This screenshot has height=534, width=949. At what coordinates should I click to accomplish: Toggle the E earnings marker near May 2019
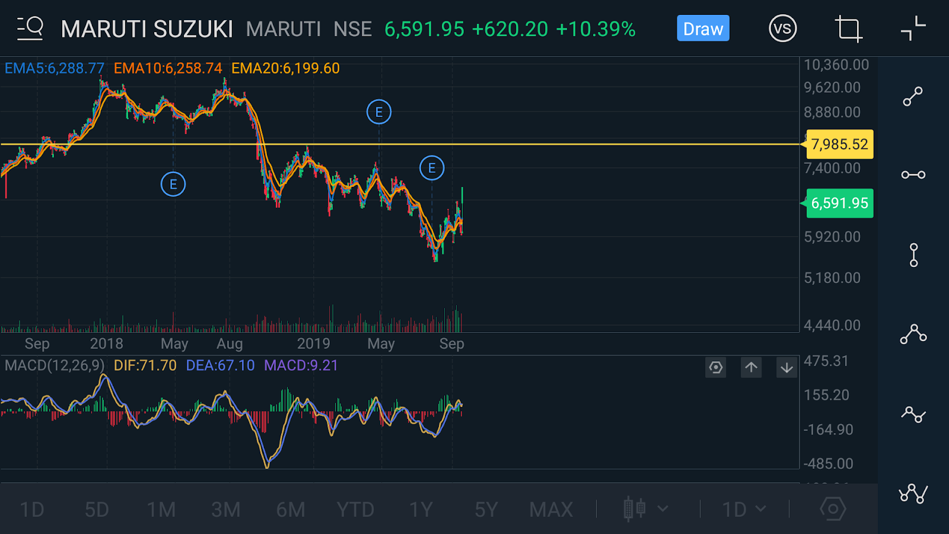click(x=379, y=112)
